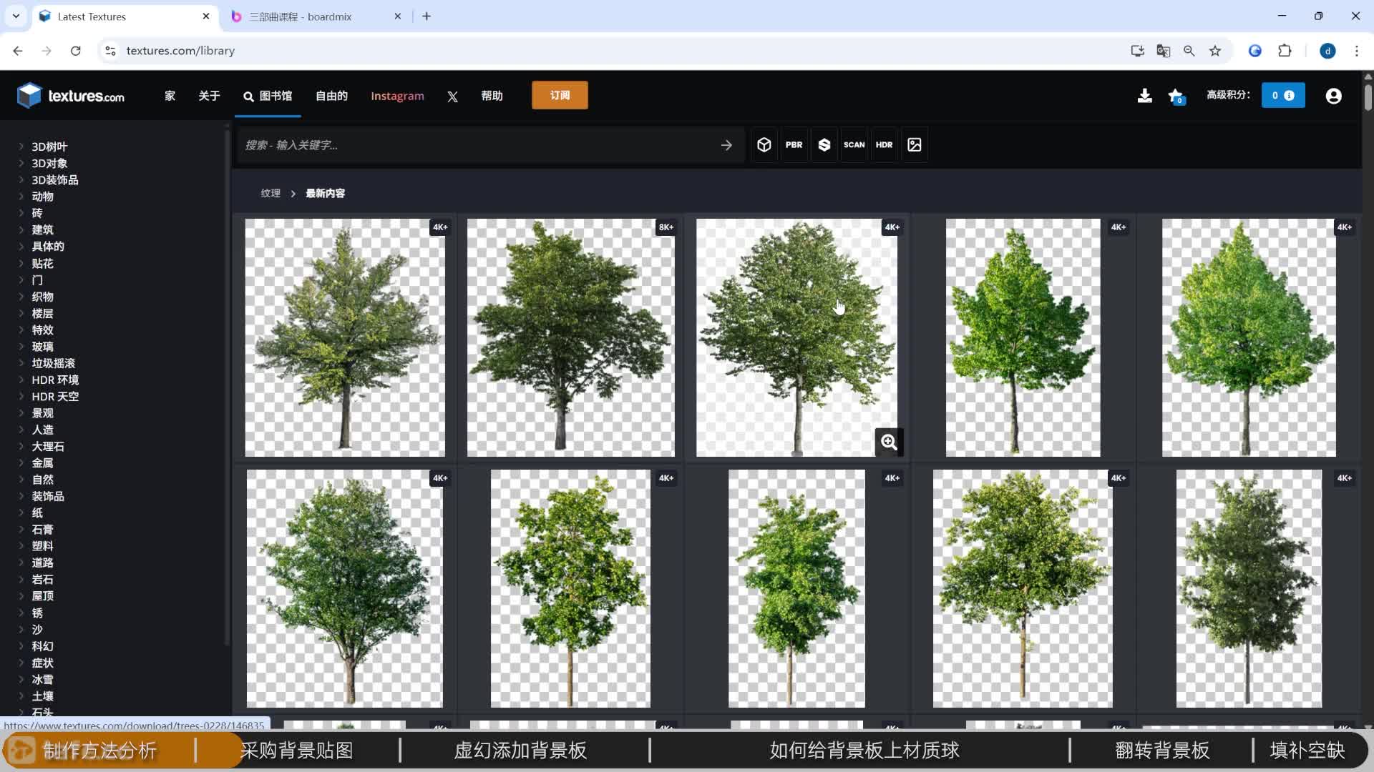Open the 帮助 help menu
Screen dimensions: 1374x772
pos(492,96)
